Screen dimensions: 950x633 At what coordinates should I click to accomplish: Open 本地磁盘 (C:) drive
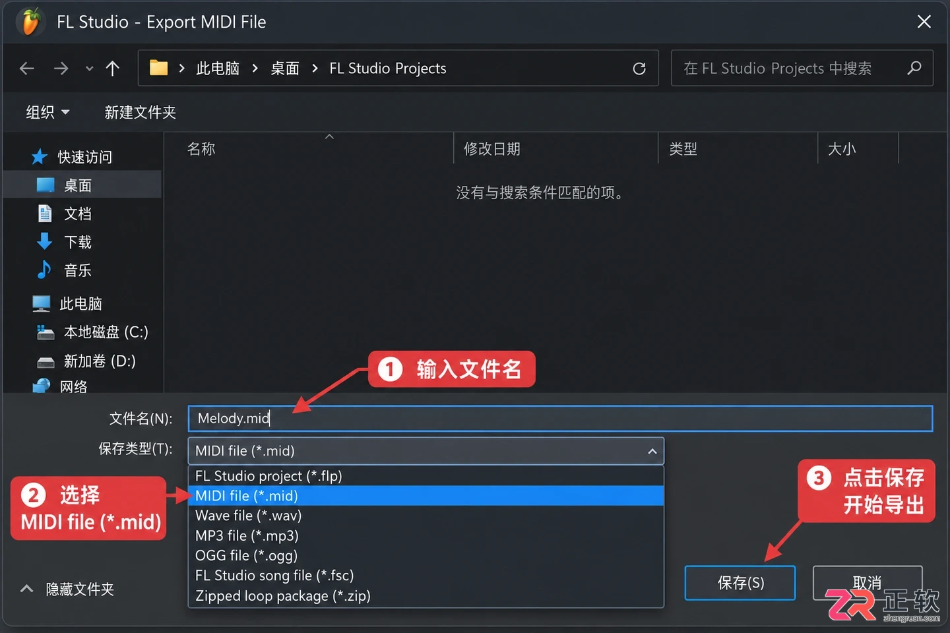106,332
